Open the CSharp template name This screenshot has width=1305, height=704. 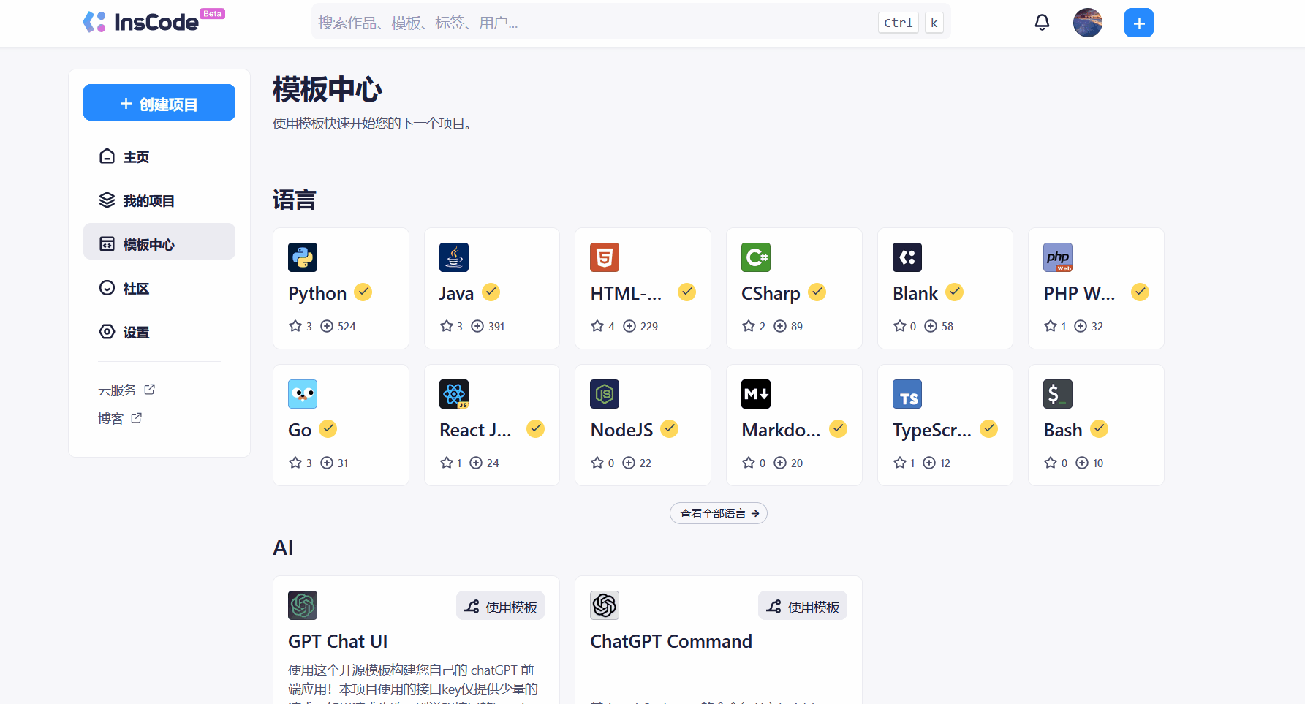[x=771, y=293]
